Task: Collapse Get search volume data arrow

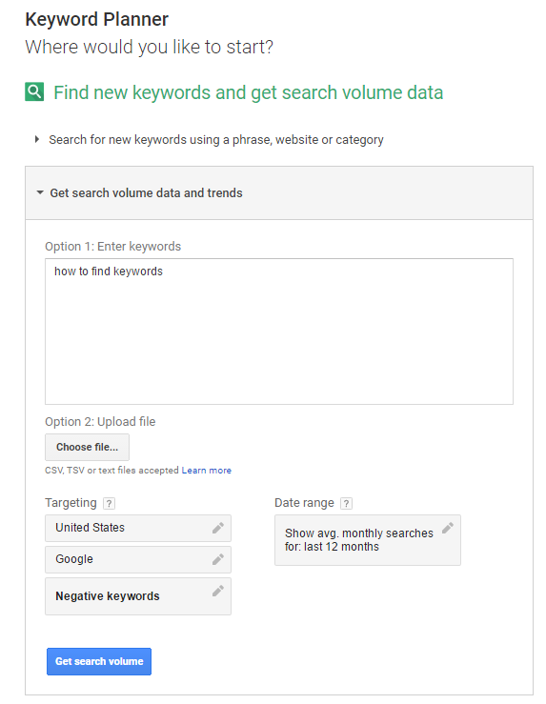Action: [40, 192]
